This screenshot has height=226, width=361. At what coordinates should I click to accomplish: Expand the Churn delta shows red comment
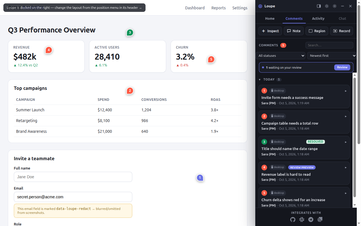346,193
